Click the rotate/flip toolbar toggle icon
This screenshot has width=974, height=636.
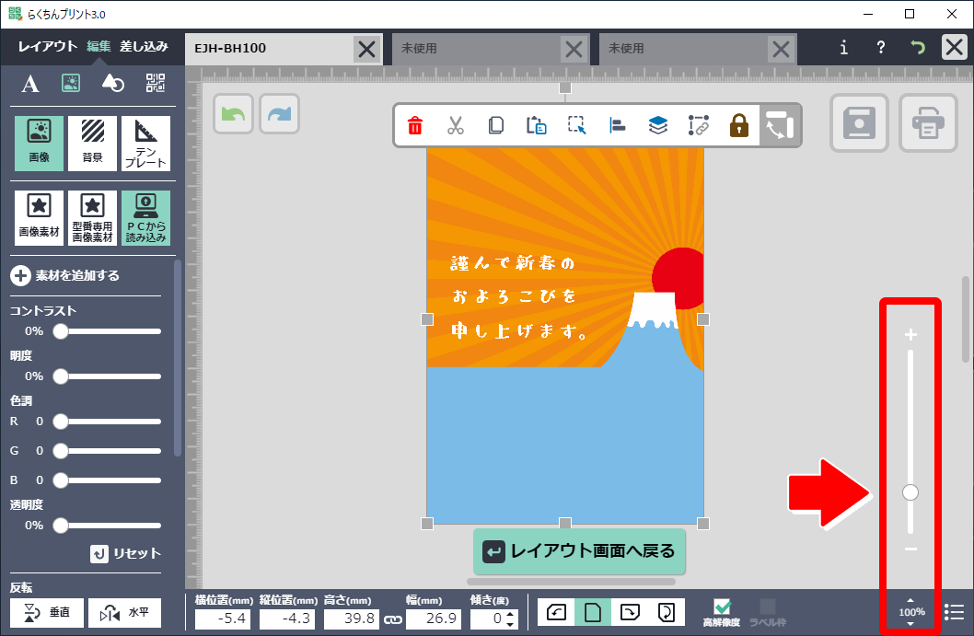(x=780, y=125)
